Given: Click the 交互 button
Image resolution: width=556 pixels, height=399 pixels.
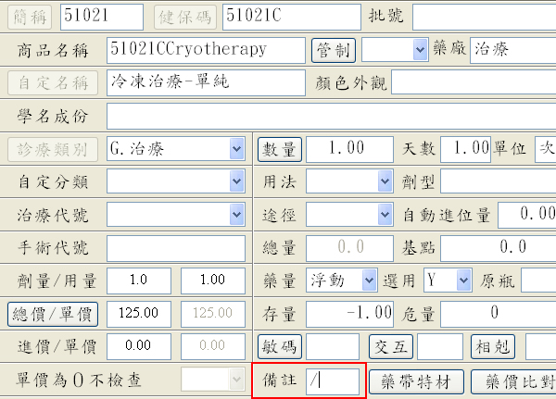Looking at the screenshot, I should coord(390,347).
